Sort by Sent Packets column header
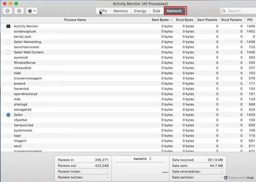The width and height of the screenshot is (256, 182). (207, 20)
